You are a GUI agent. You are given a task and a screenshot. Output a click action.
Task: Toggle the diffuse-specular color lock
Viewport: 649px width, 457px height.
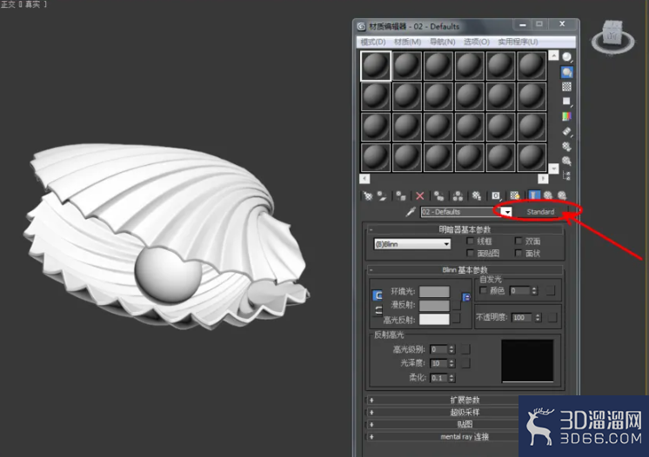(x=378, y=310)
